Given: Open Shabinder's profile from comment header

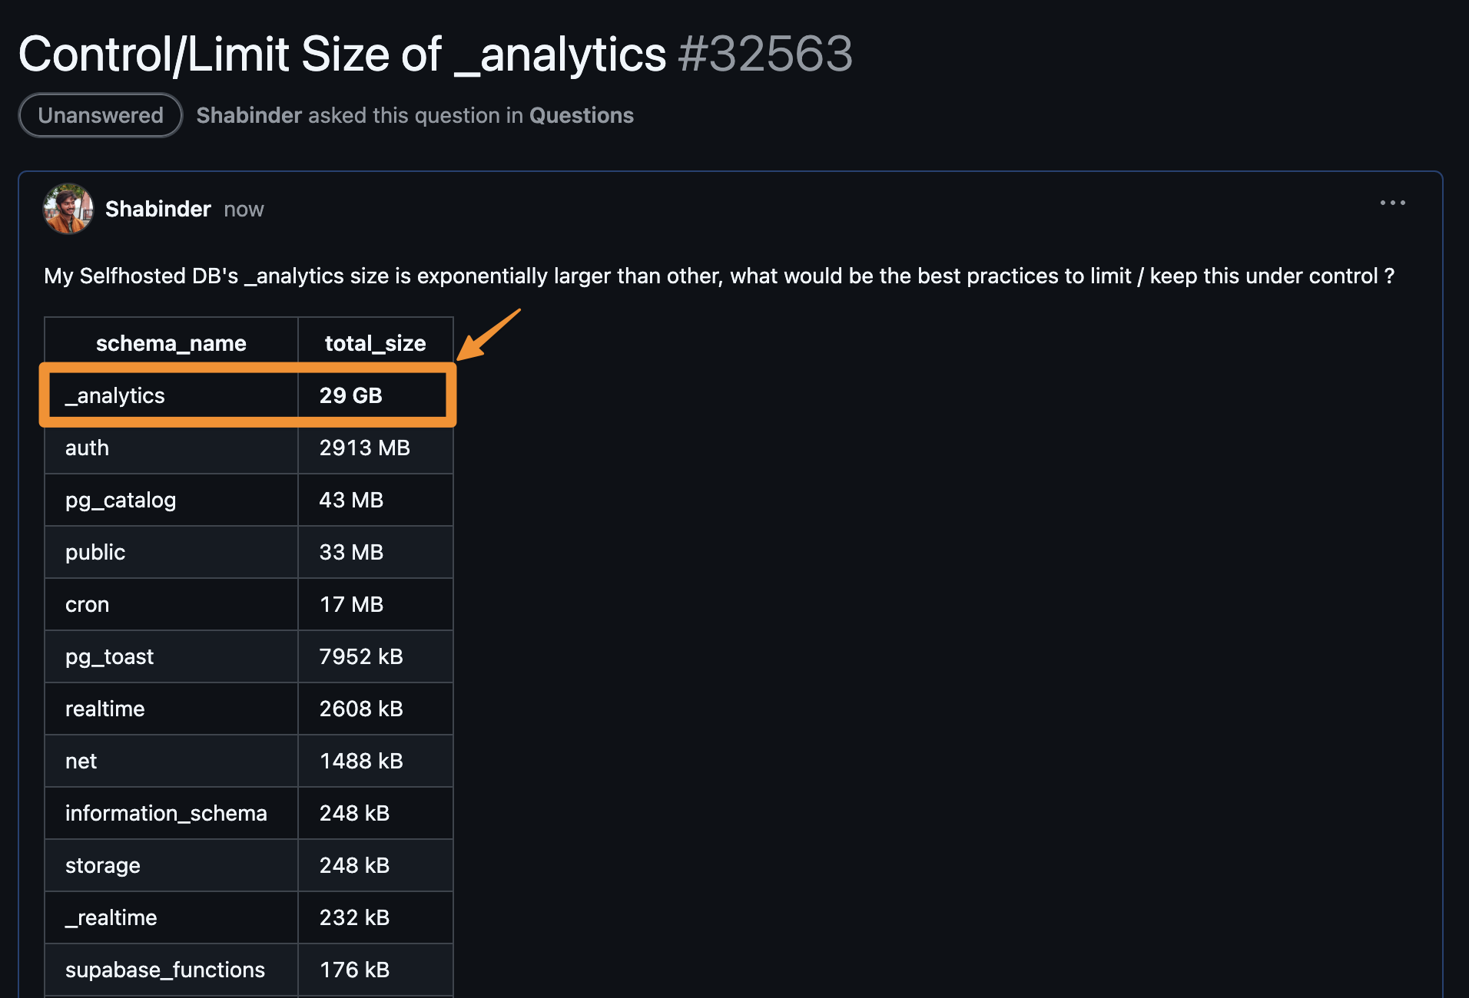Looking at the screenshot, I should tap(158, 209).
